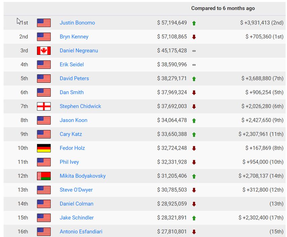287x237 pixels.
Task: Click the England flag next to Stephen Chidwick
Action: point(44,106)
